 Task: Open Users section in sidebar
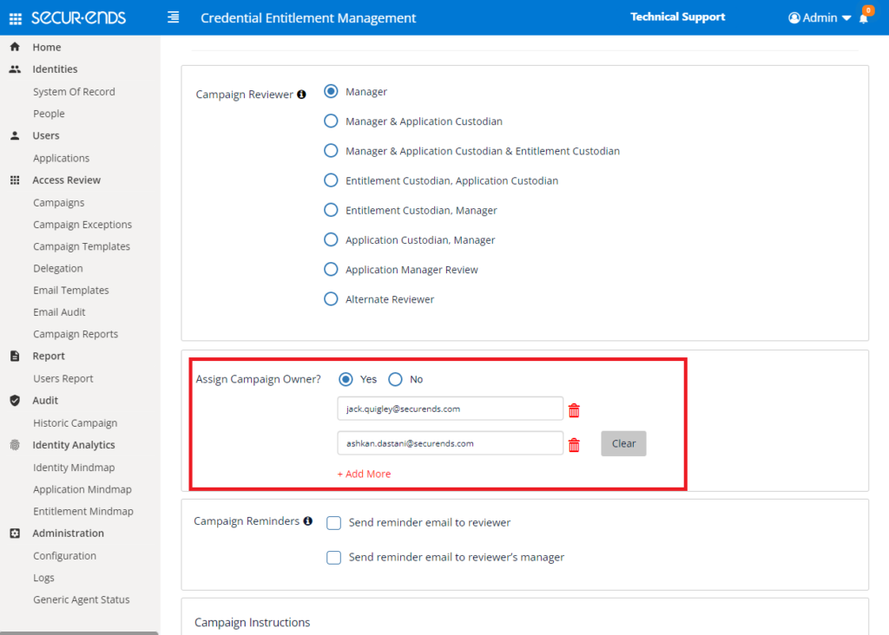(46, 135)
